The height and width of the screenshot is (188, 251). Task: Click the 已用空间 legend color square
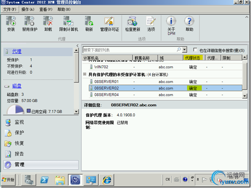[29, 111]
